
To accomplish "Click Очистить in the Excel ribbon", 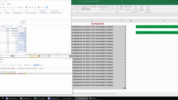I will (128, 10).
